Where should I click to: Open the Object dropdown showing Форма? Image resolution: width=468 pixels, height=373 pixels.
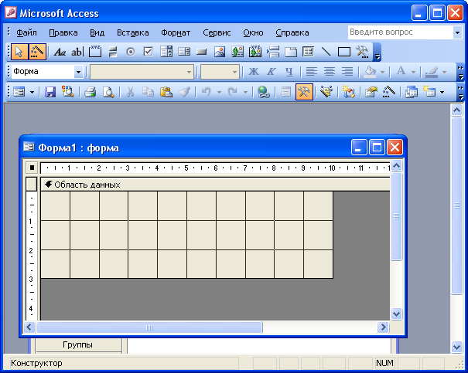click(x=78, y=72)
